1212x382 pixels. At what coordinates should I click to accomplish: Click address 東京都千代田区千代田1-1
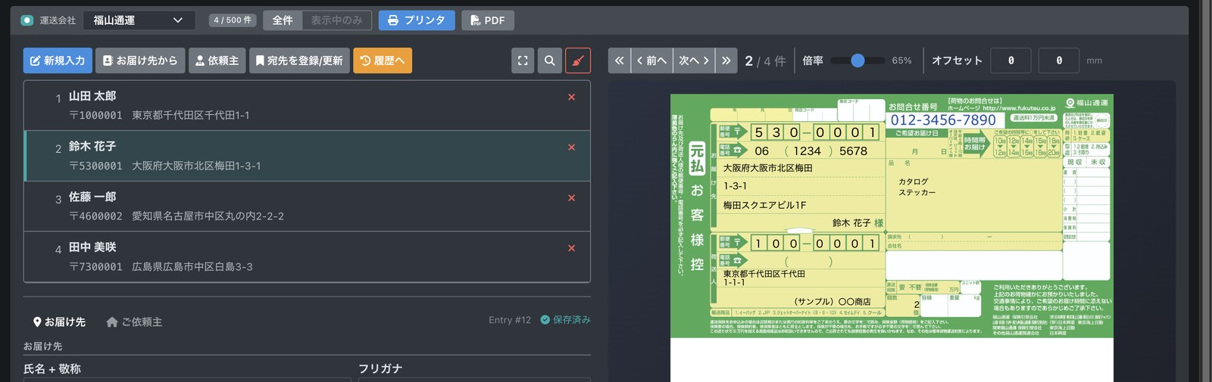coord(191,115)
